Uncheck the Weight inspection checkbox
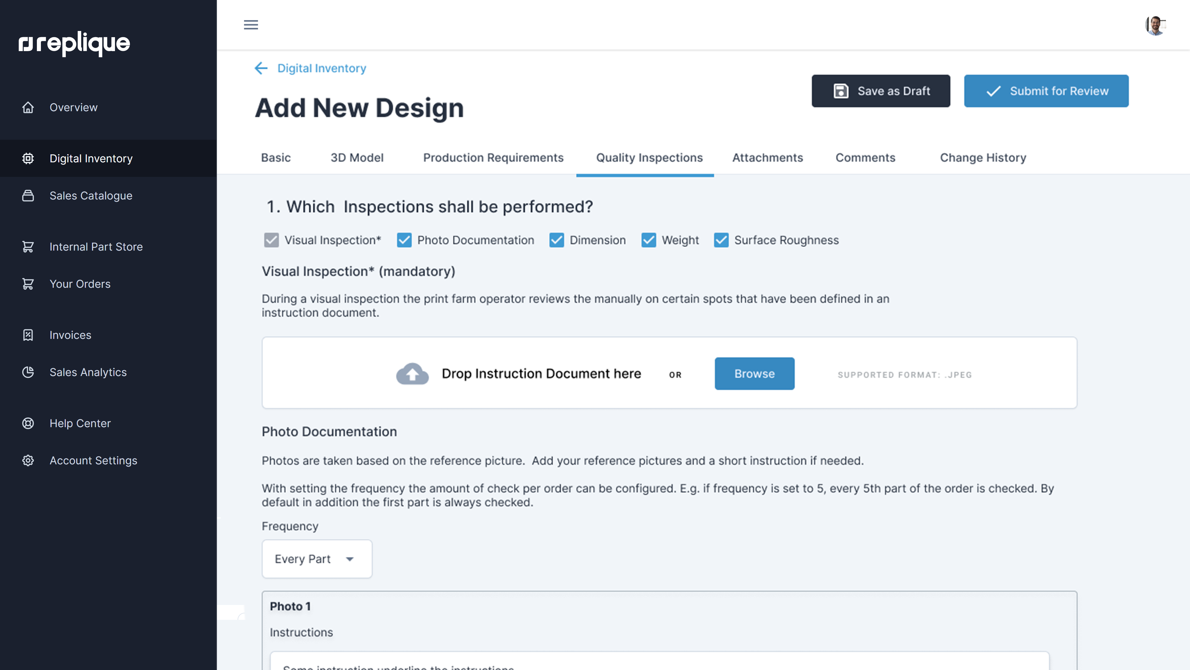1190x670 pixels. (x=649, y=240)
